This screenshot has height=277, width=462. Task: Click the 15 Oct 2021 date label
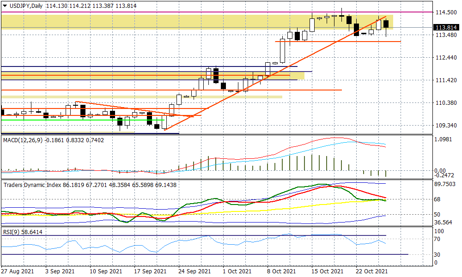[328, 271]
